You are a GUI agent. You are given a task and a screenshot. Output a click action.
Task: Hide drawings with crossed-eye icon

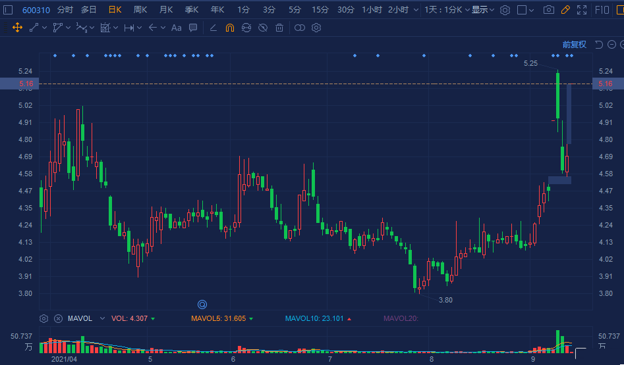[263, 28]
